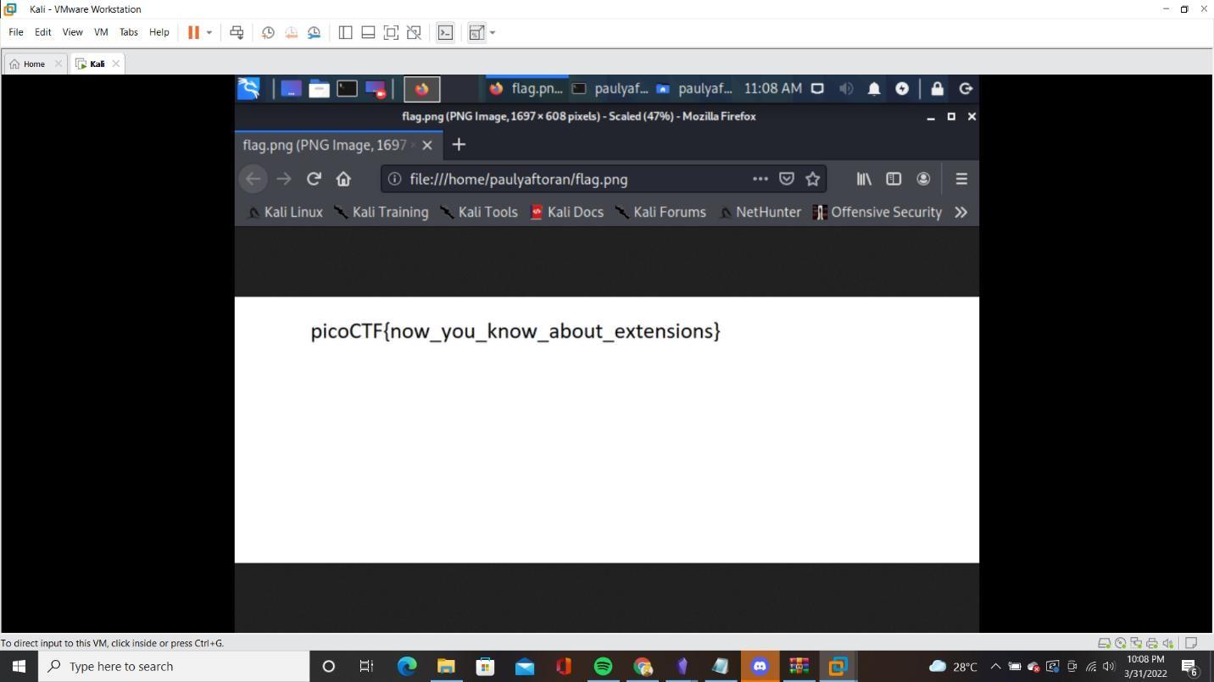This screenshot has width=1214, height=682.
Task: Mute the Kali volume icon
Action: 846,88
